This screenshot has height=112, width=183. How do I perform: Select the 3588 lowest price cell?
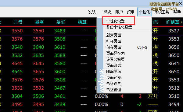tap(60, 55)
